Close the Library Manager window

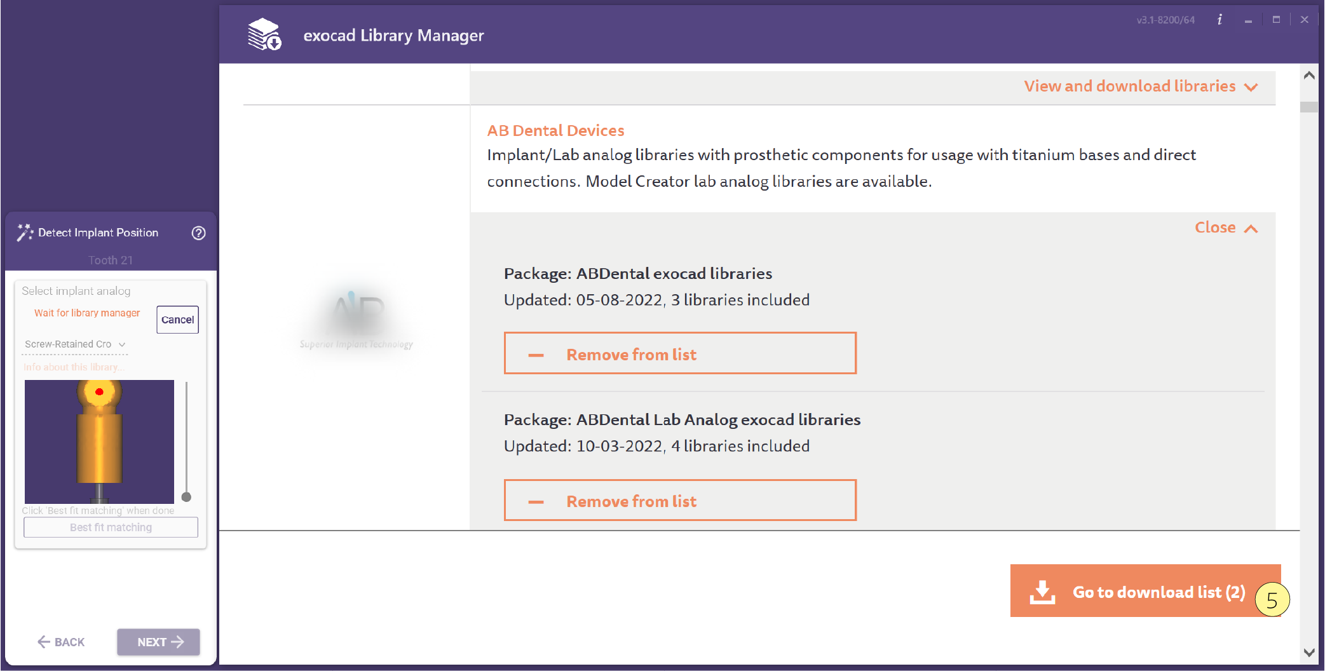tap(1305, 20)
